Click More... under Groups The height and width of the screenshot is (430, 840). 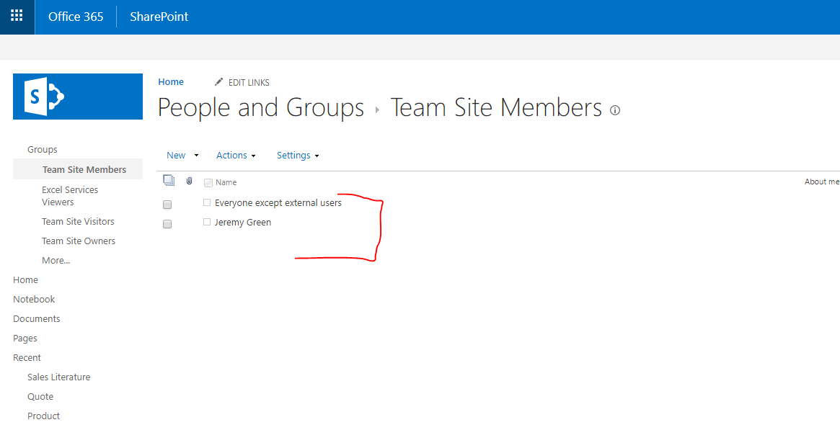coord(56,261)
